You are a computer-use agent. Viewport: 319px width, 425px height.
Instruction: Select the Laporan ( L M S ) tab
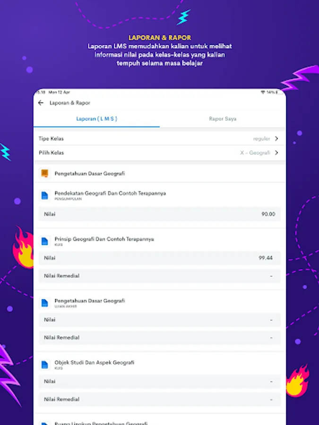point(96,119)
